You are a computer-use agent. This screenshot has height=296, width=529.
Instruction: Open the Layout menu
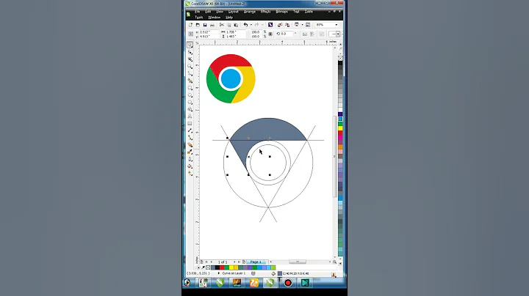pos(233,12)
